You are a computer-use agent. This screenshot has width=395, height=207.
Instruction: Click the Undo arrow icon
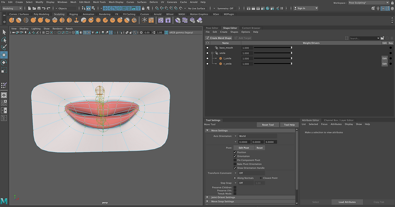pyautogui.click(x=44, y=8)
